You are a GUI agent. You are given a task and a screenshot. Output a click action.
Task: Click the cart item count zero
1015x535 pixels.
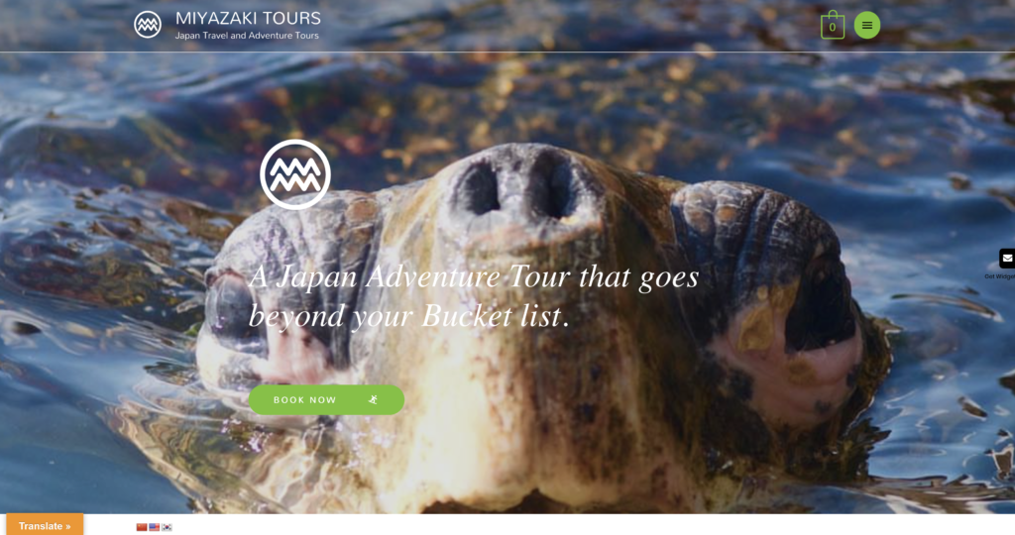pos(833,28)
